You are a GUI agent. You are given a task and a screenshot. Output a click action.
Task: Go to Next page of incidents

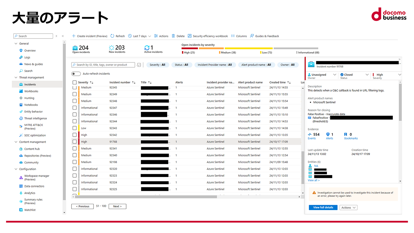tap(117, 206)
